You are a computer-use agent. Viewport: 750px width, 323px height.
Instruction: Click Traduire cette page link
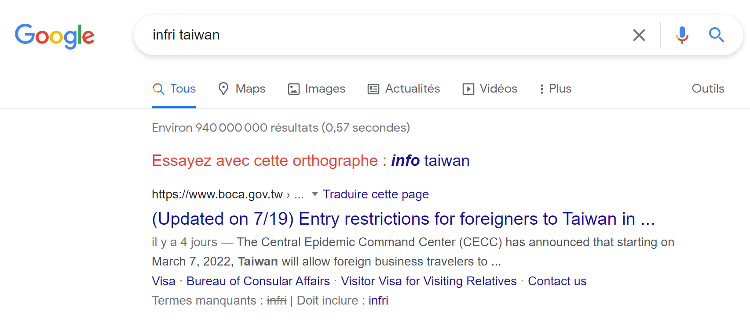click(376, 194)
